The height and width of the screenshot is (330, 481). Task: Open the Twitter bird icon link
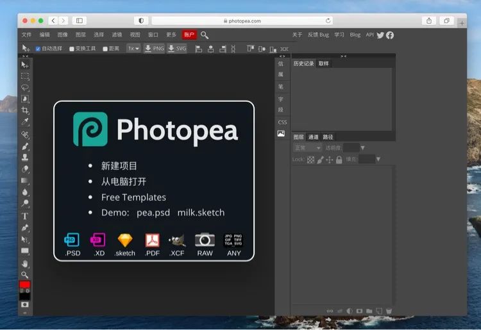(380, 35)
